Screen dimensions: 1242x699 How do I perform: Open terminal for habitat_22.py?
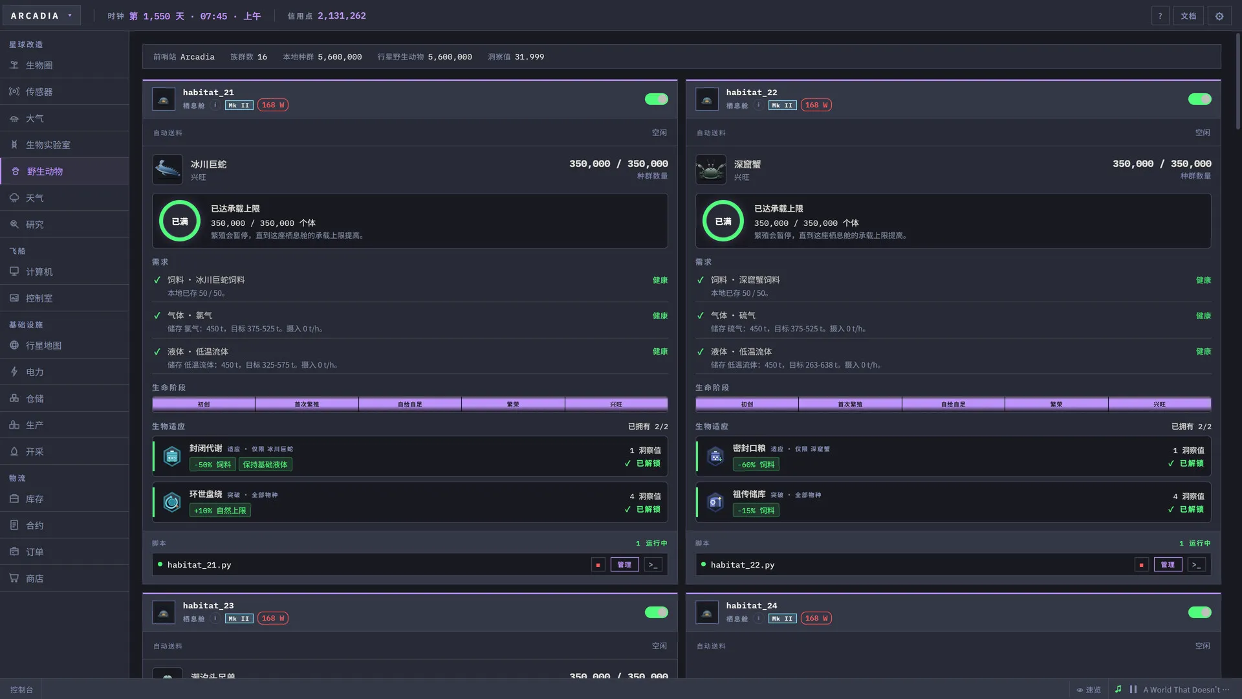point(1196,565)
